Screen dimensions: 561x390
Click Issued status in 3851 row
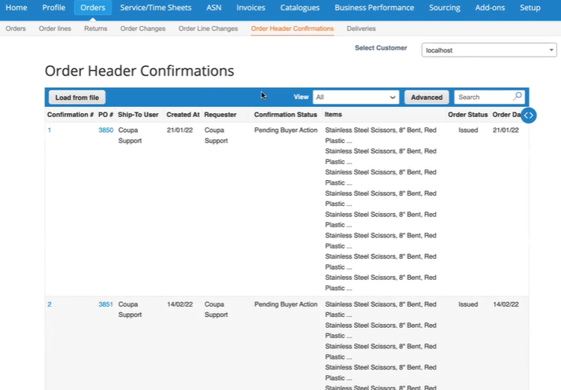(x=468, y=304)
